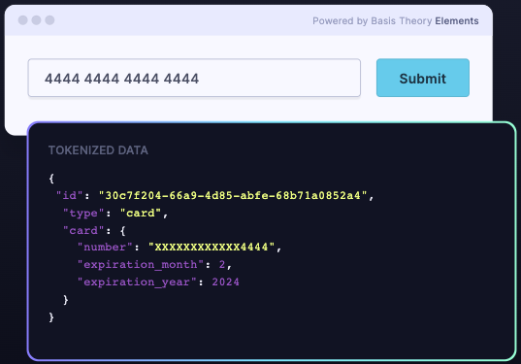This screenshot has width=521, height=364.
Task: Click the "card" object key
Action: pyautogui.click(x=83, y=231)
